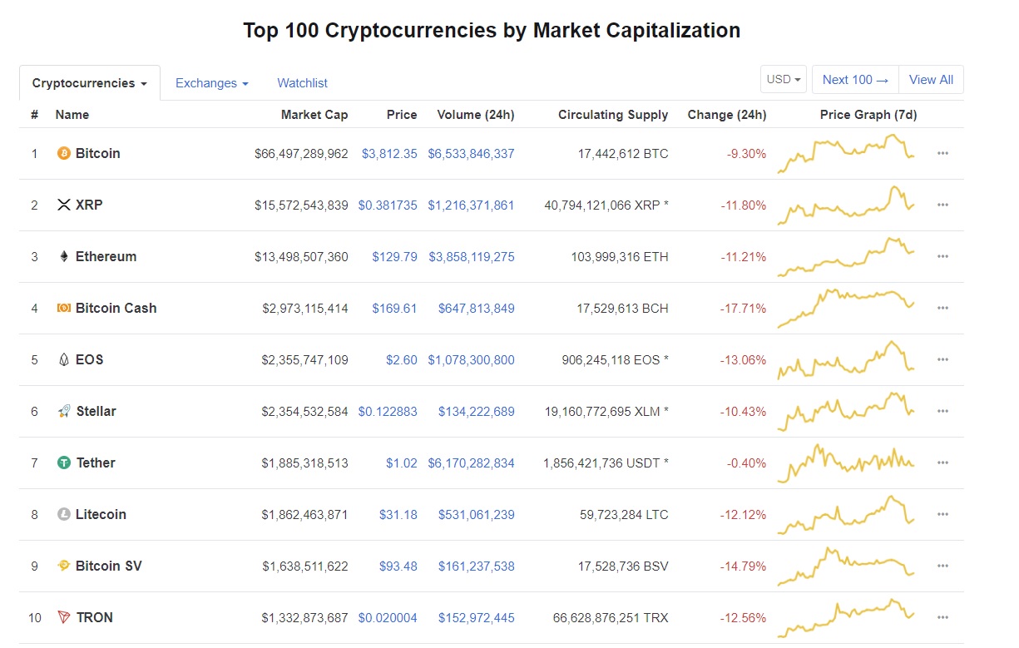Open the USD currency selector
The height and width of the screenshot is (648, 1019).
pos(782,79)
